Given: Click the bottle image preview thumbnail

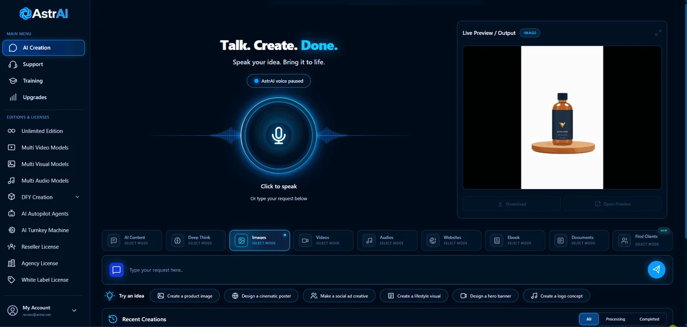Looking at the screenshot, I should coord(562,117).
